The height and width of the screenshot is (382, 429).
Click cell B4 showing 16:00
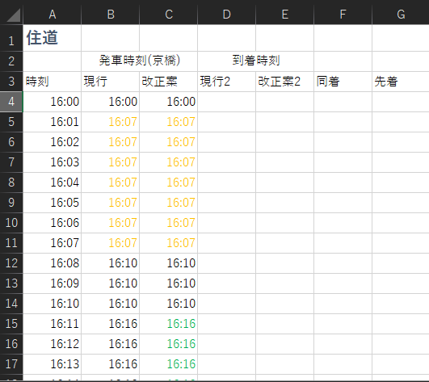click(111, 102)
